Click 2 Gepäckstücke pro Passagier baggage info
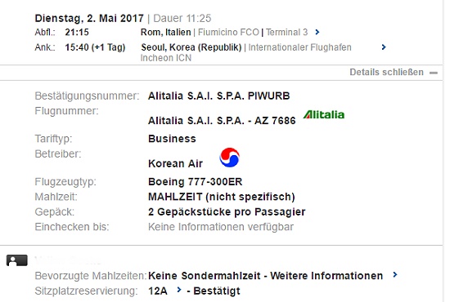Screen dimensions: 450x302 click(227, 212)
